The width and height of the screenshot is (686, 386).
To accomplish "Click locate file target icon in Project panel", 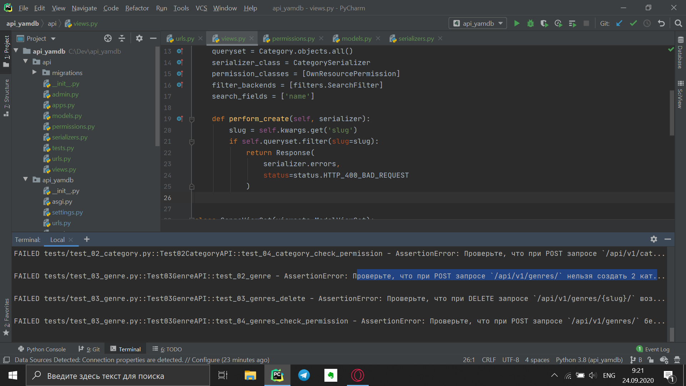I will (x=108, y=39).
